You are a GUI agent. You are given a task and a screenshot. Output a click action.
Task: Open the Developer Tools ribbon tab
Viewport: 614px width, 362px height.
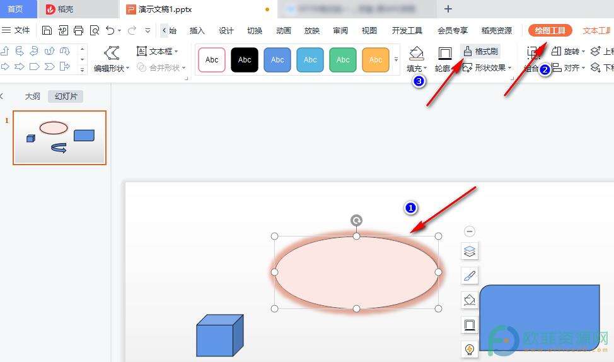407,30
